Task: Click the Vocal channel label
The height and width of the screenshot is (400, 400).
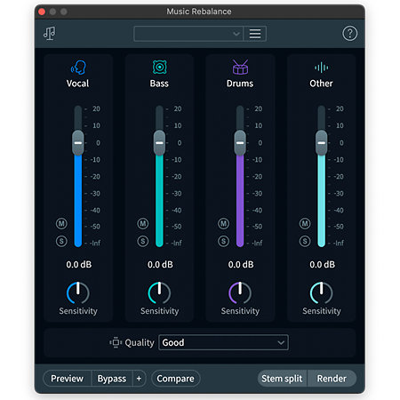Action: coord(77,84)
